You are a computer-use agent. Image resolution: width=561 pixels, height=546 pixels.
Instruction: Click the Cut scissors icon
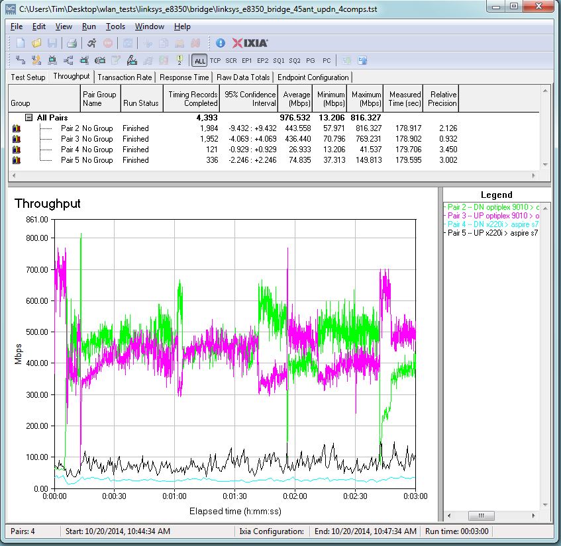(148, 43)
